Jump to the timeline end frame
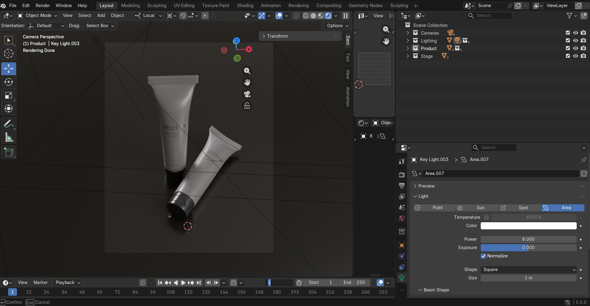 (x=199, y=283)
